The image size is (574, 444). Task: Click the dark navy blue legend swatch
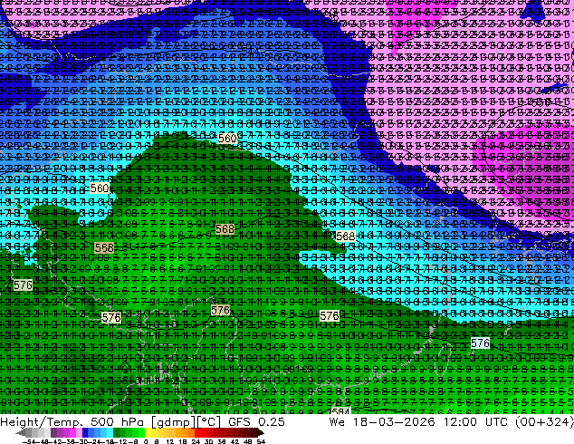pos(85,433)
